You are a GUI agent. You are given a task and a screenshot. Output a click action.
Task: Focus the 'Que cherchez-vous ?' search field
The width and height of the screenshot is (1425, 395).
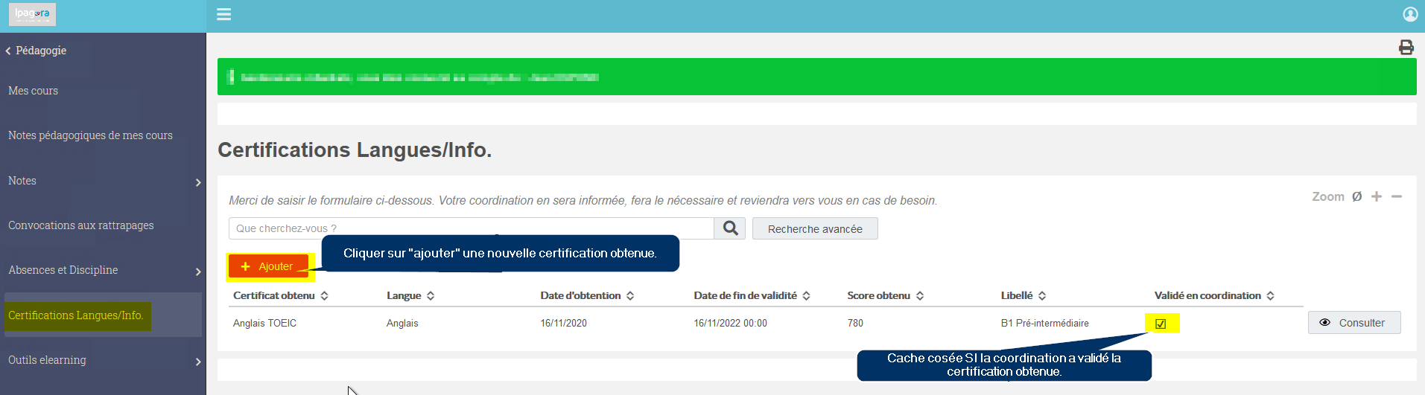point(471,228)
